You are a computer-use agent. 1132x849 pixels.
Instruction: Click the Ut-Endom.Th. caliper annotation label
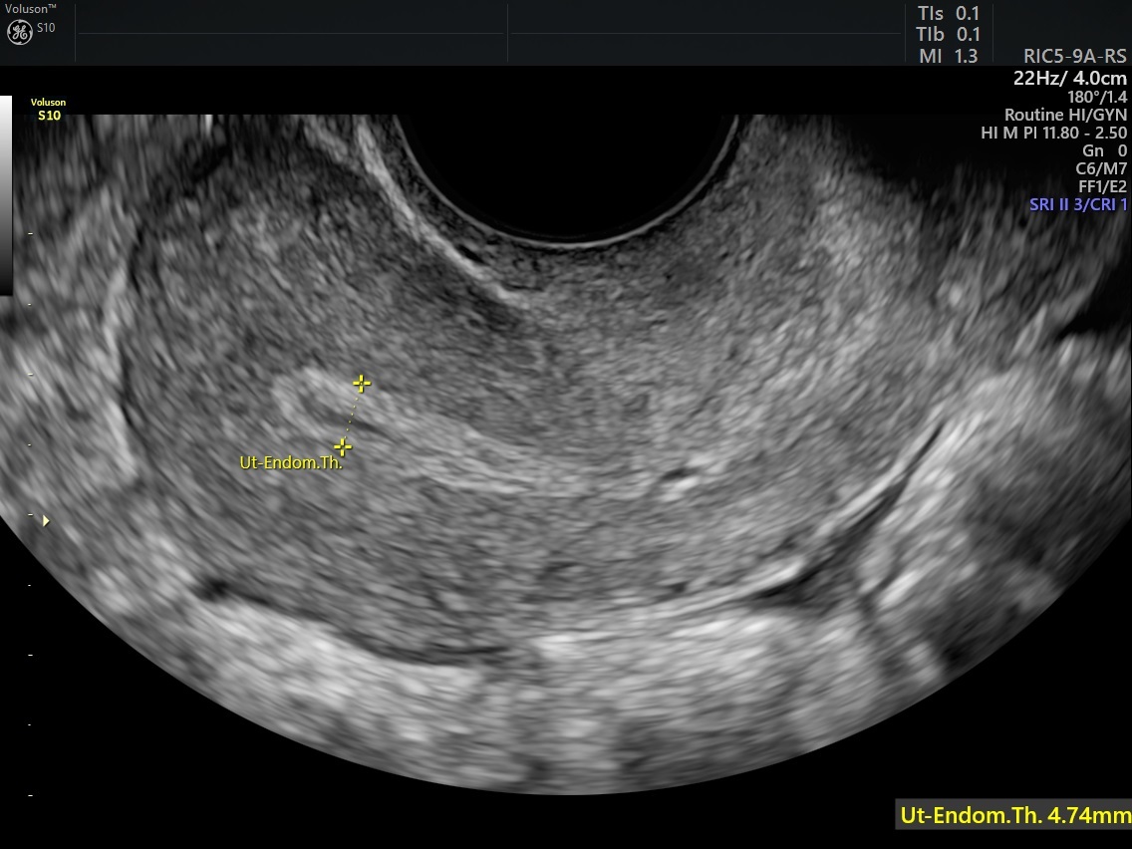[x=290, y=462]
